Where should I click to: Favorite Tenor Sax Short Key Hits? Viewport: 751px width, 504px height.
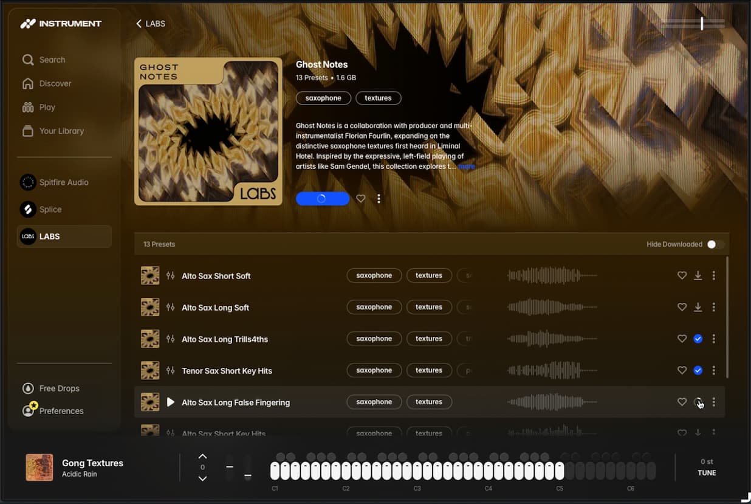coord(682,370)
